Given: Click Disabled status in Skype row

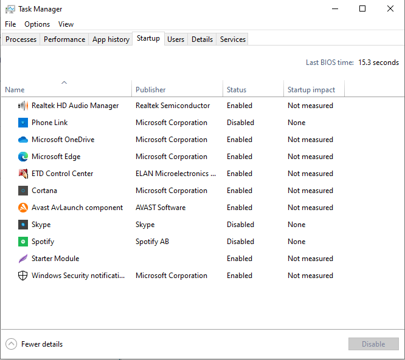Looking at the screenshot, I should coord(240,225).
